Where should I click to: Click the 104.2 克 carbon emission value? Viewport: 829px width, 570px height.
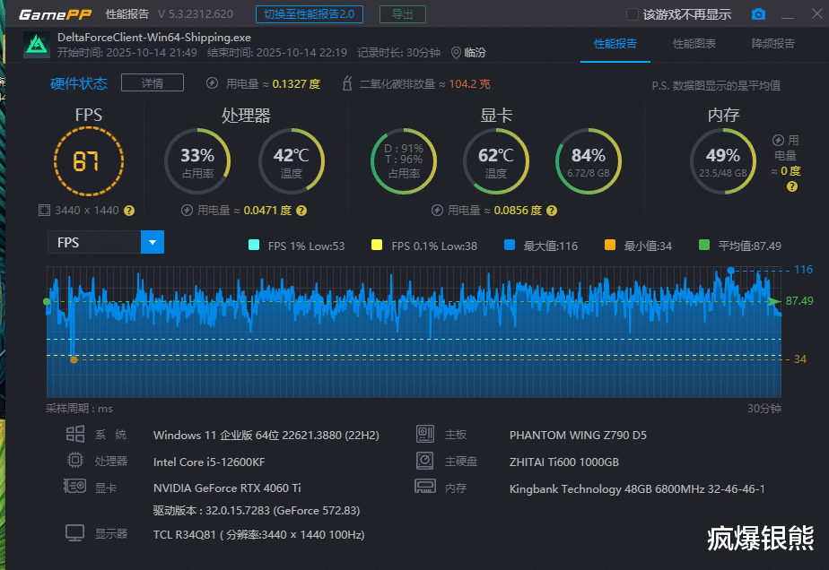(x=469, y=84)
